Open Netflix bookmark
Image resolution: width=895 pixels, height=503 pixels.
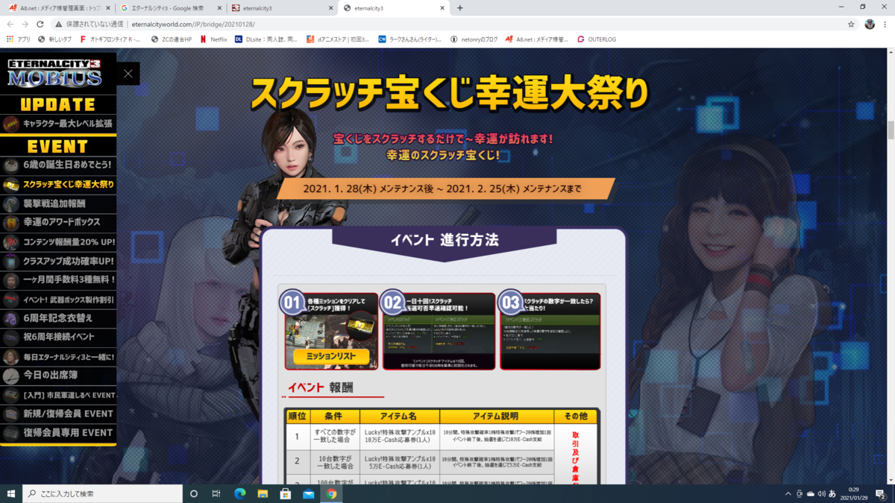[214, 39]
